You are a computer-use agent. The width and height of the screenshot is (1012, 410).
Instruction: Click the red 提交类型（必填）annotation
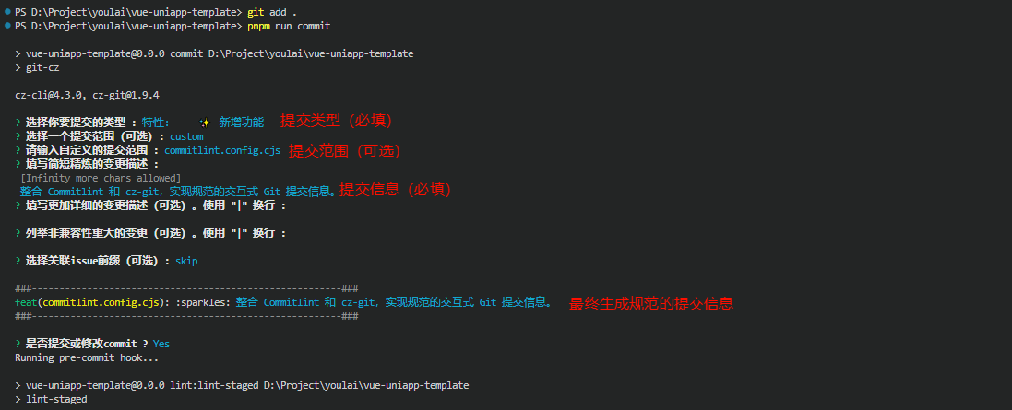click(x=337, y=121)
